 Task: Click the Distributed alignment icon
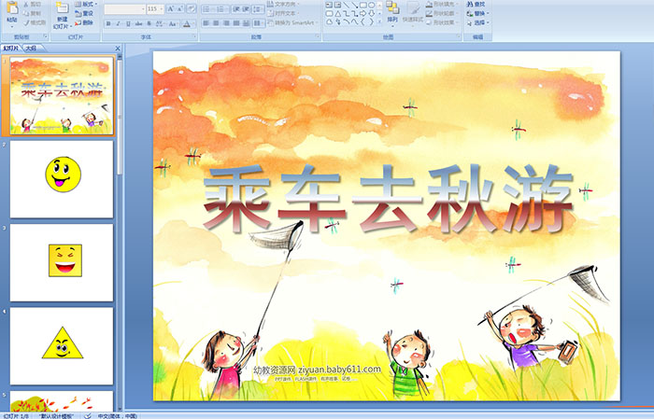pos(246,23)
